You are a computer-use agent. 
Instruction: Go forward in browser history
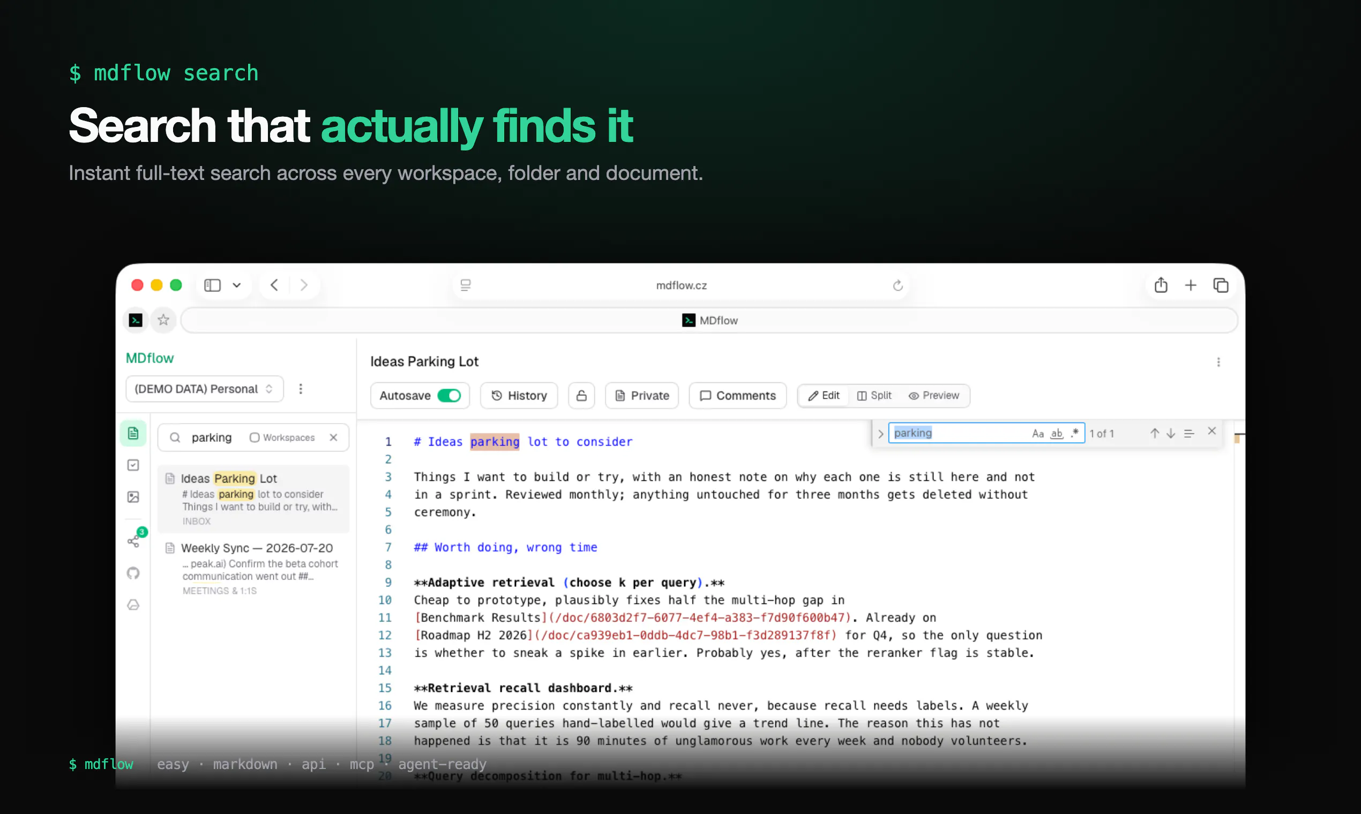coord(304,285)
